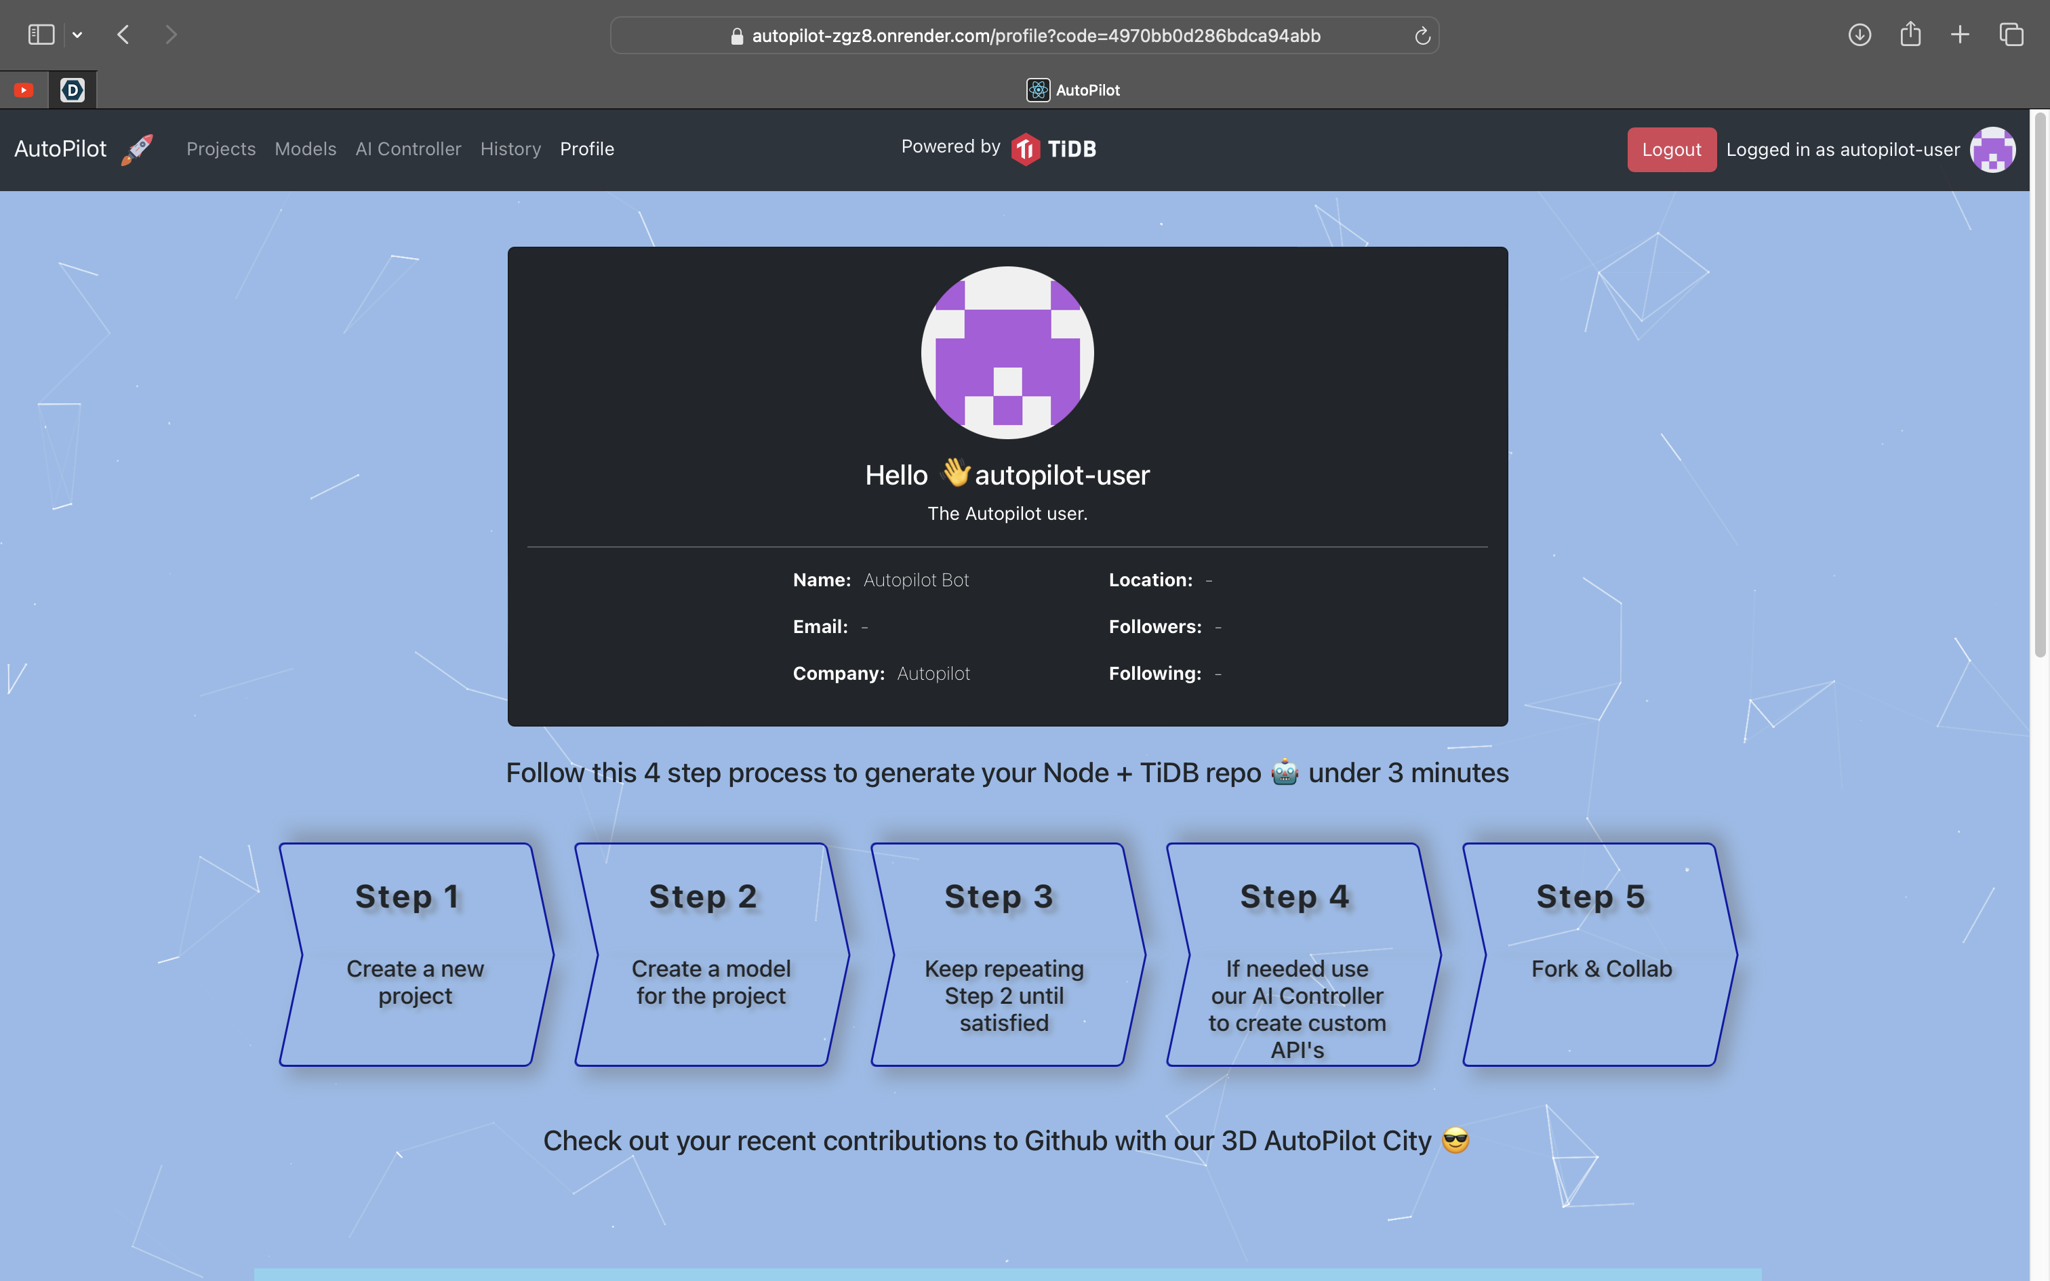Expand the sidebar options dropdown chevron

pos(77,35)
